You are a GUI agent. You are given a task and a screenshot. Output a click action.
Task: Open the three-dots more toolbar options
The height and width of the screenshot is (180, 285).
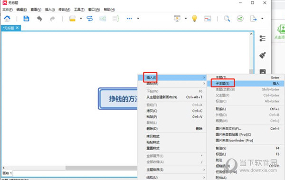point(129,19)
